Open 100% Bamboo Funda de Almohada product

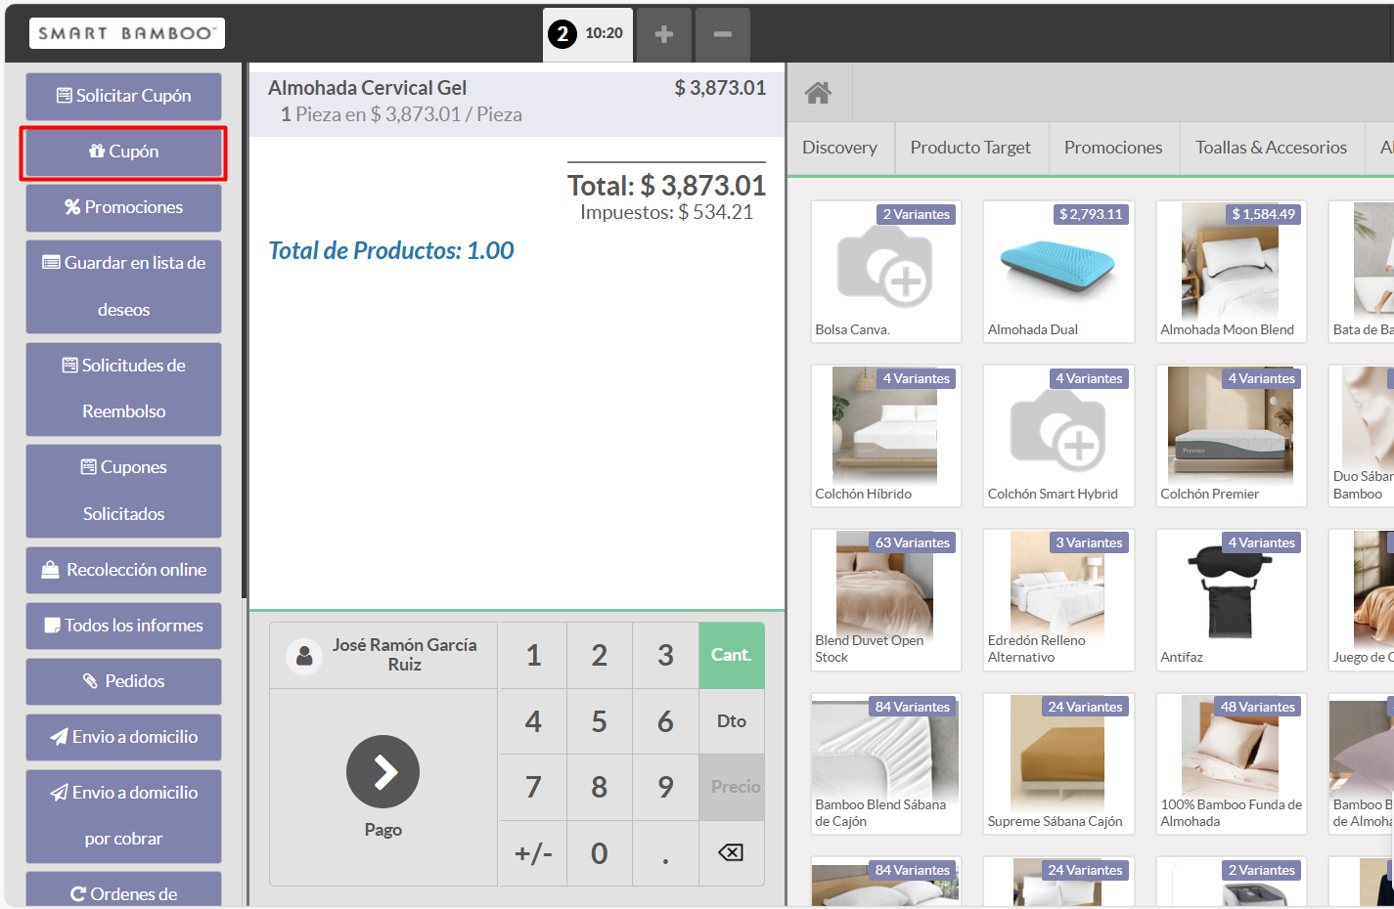1231,764
